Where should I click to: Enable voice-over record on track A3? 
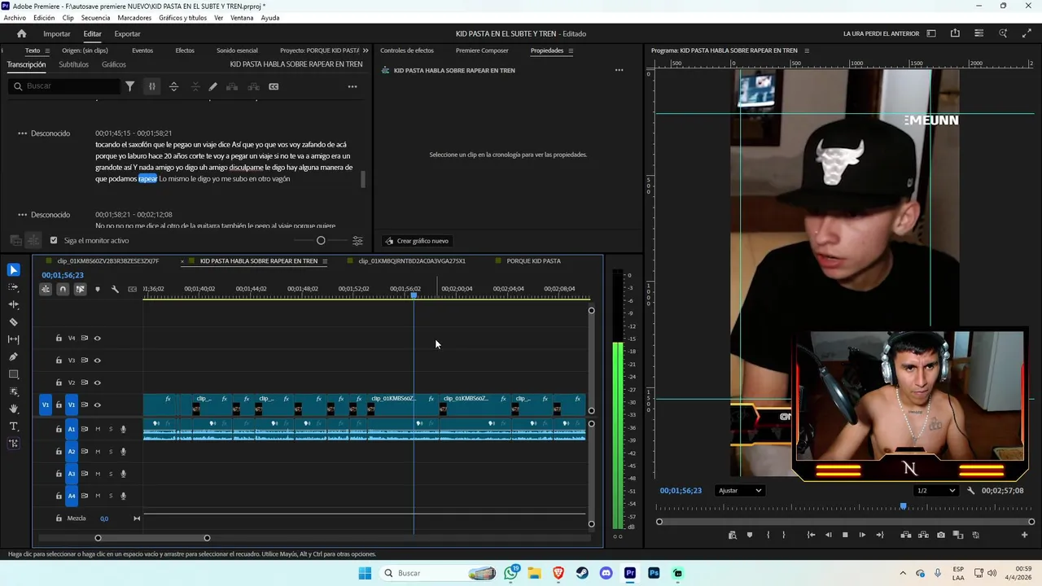pos(124,474)
